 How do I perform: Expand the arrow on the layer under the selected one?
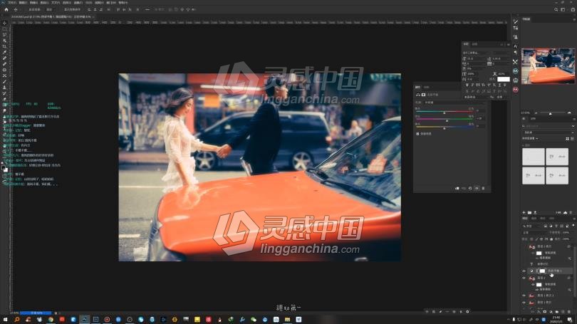tap(570, 278)
